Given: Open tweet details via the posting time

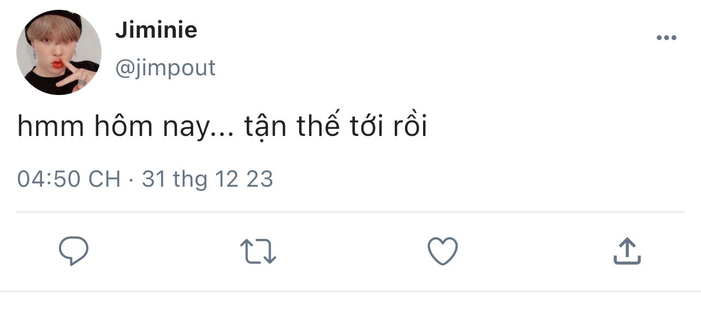Looking at the screenshot, I should click(x=69, y=179).
